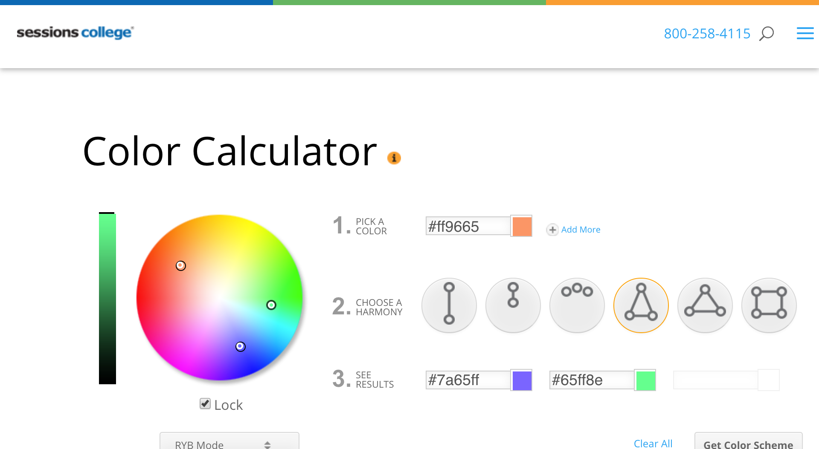Image resolution: width=819 pixels, height=449 pixels.
Task: Click the plus icon next to Add More
Action: tap(552, 230)
